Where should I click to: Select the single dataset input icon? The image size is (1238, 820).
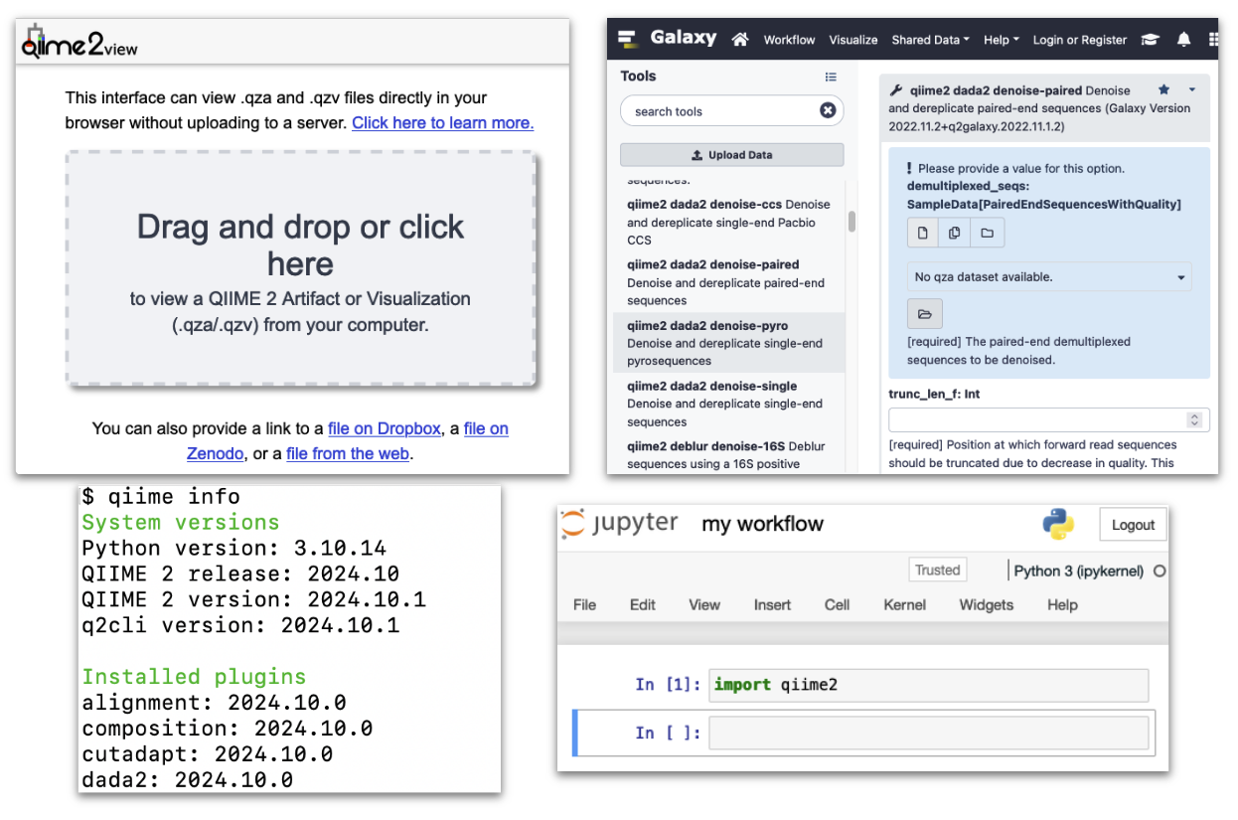tap(923, 233)
